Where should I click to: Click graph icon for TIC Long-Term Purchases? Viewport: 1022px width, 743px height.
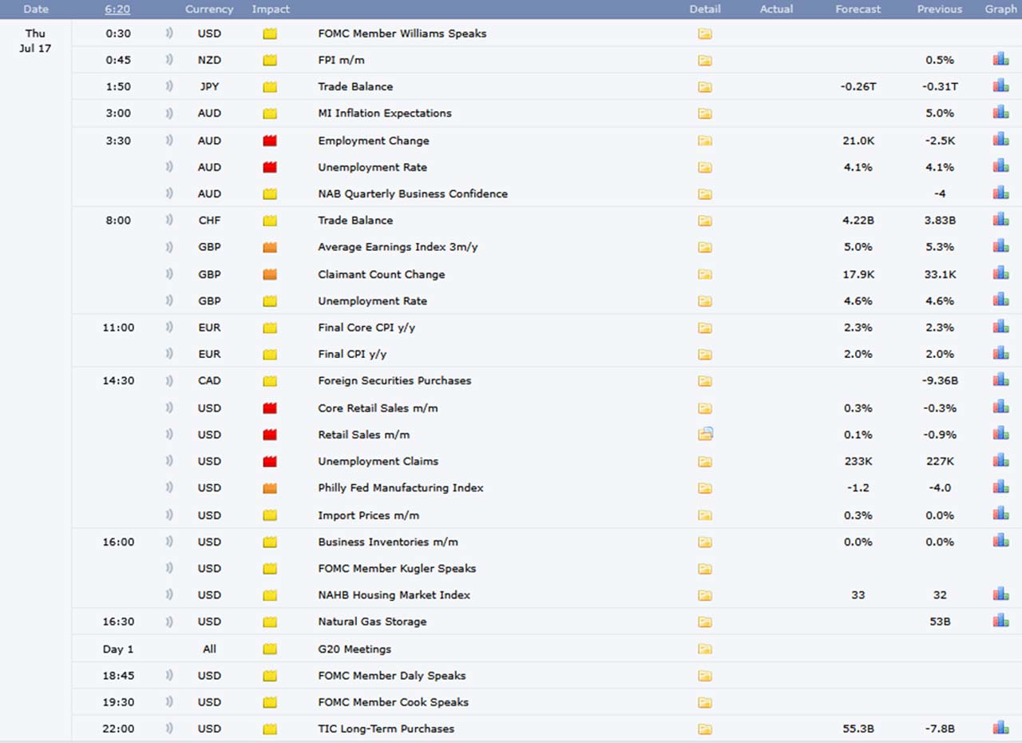coord(1000,728)
